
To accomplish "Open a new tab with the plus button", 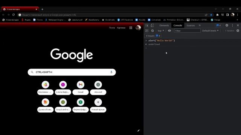I will 42,9.
